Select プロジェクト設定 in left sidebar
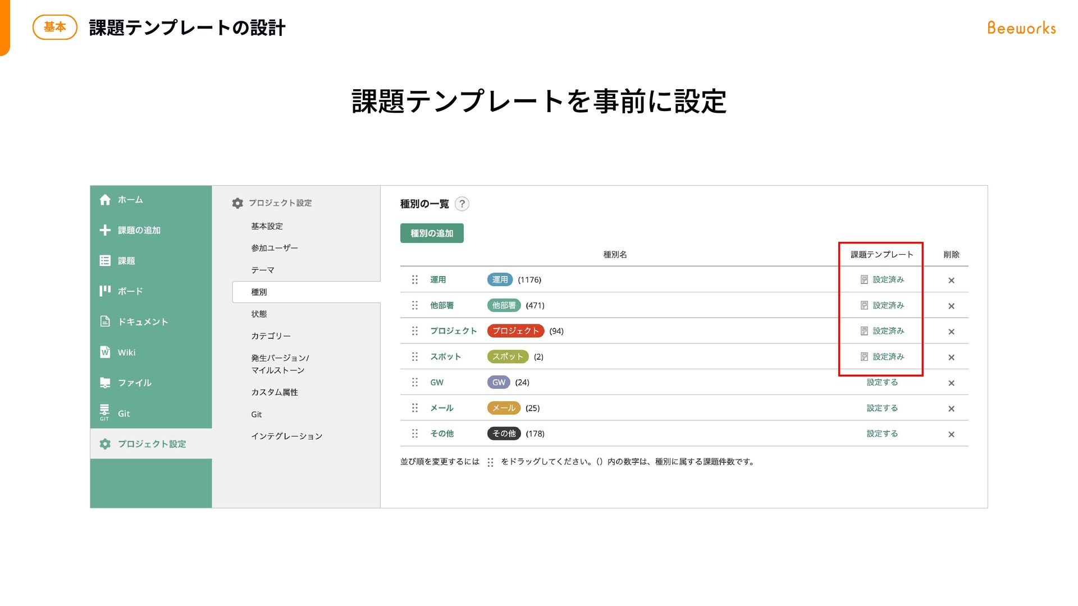 pyautogui.click(x=152, y=444)
